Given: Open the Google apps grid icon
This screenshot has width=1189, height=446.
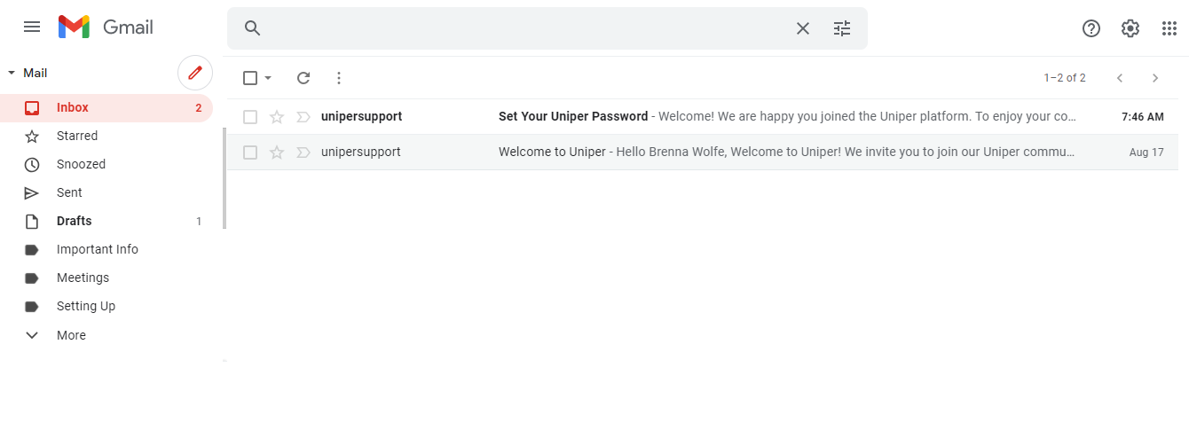Looking at the screenshot, I should point(1169,28).
